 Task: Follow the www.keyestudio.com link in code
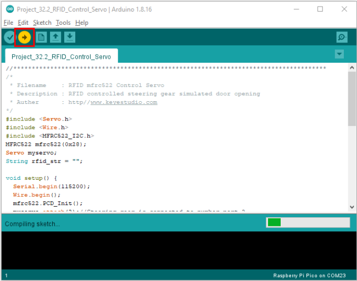[x=124, y=102]
